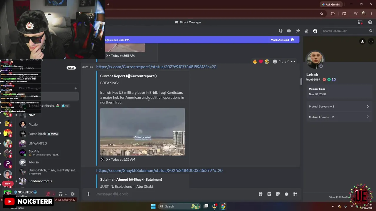Bookmark this page star icon
The width and height of the screenshot is (376, 211).
coord(322,13)
